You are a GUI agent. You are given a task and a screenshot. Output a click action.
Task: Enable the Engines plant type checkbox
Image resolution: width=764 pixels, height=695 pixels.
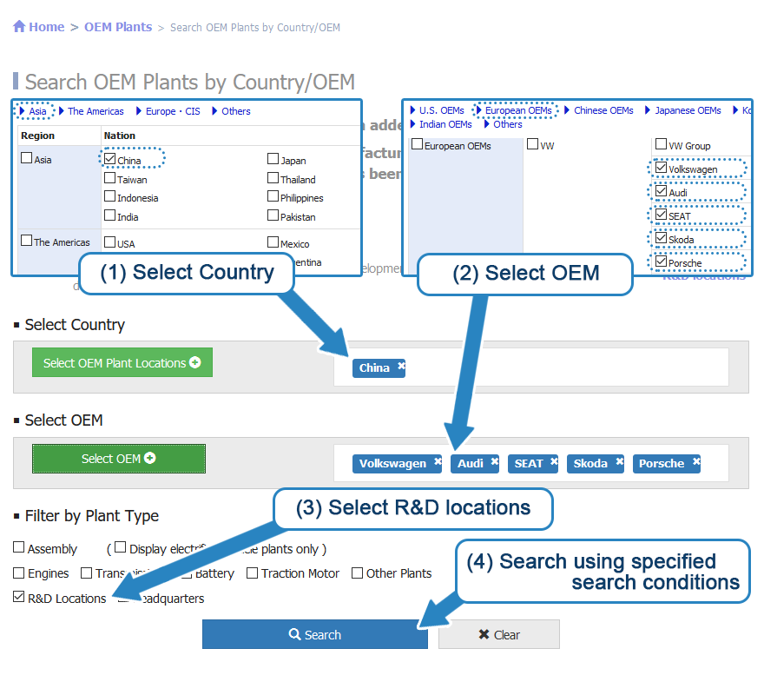(18, 573)
